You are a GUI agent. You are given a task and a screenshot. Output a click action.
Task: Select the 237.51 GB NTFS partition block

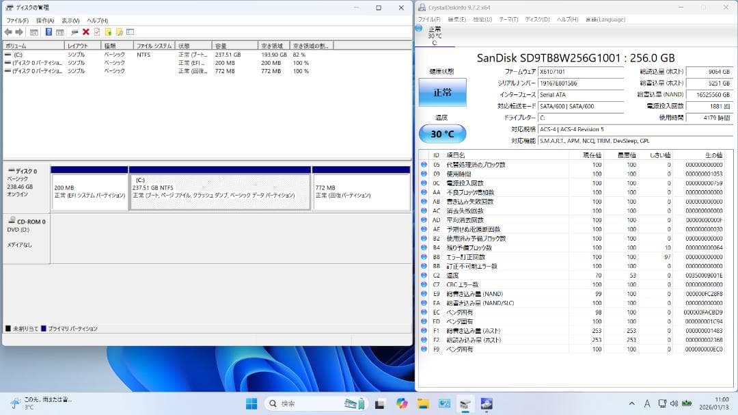click(x=219, y=190)
